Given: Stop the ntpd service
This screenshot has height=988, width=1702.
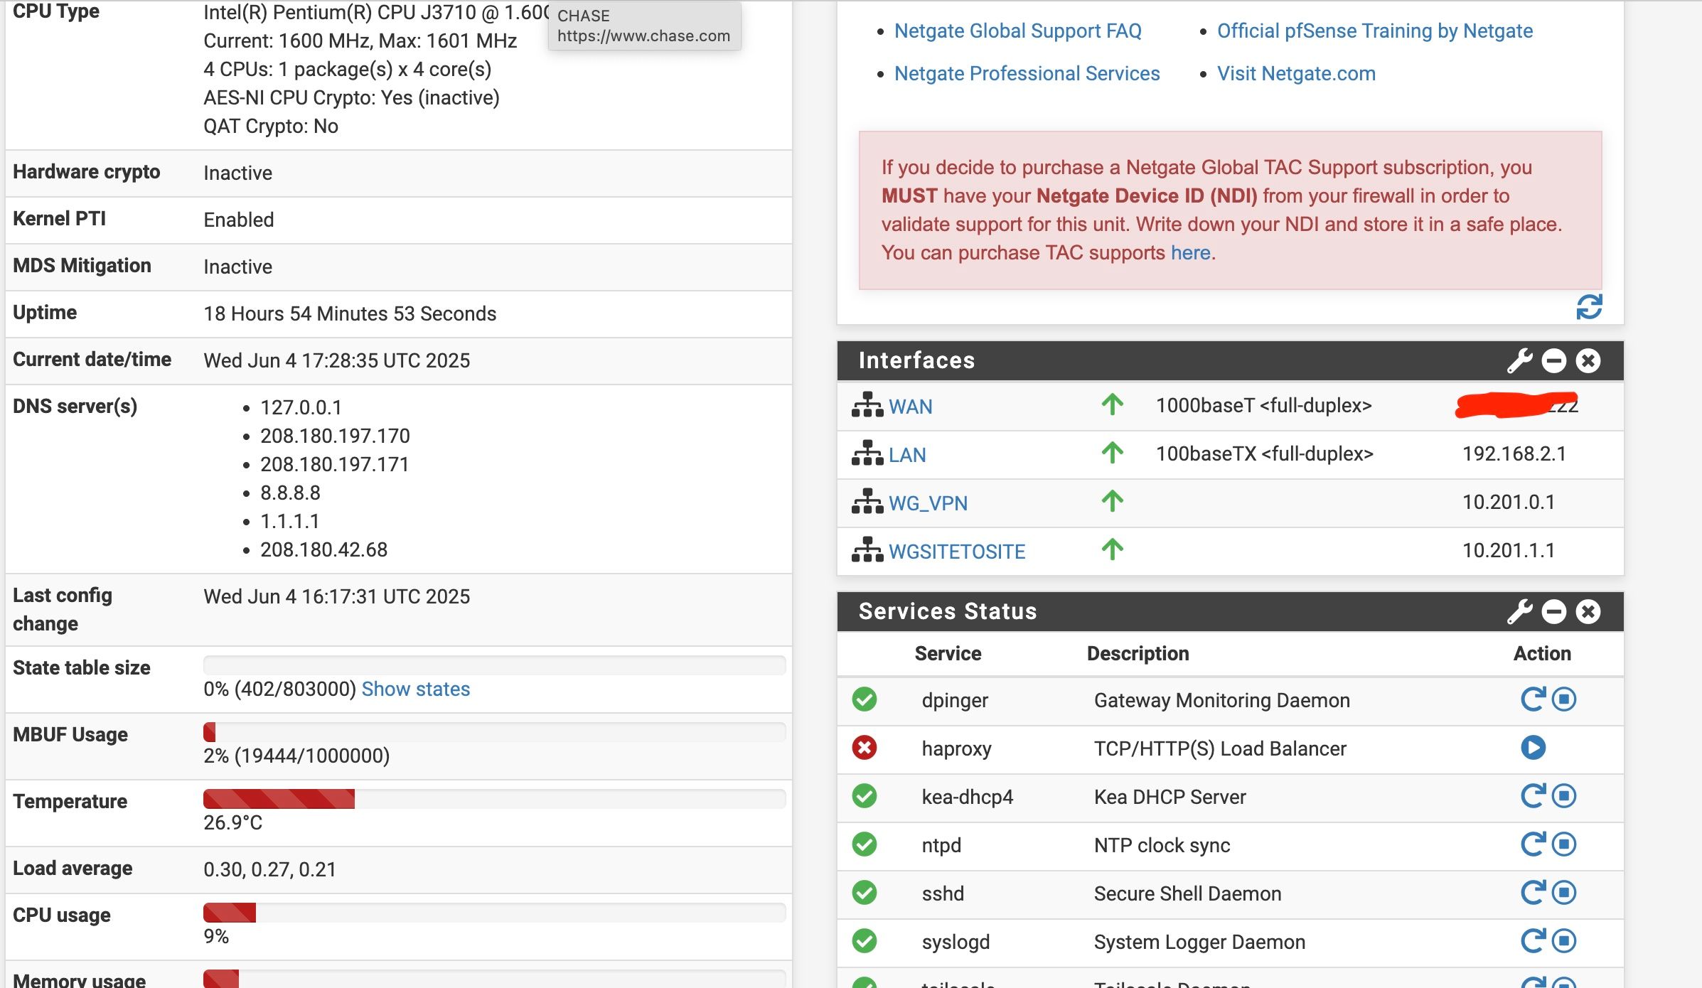Looking at the screenshot, I should click(x=1564, y=844).
